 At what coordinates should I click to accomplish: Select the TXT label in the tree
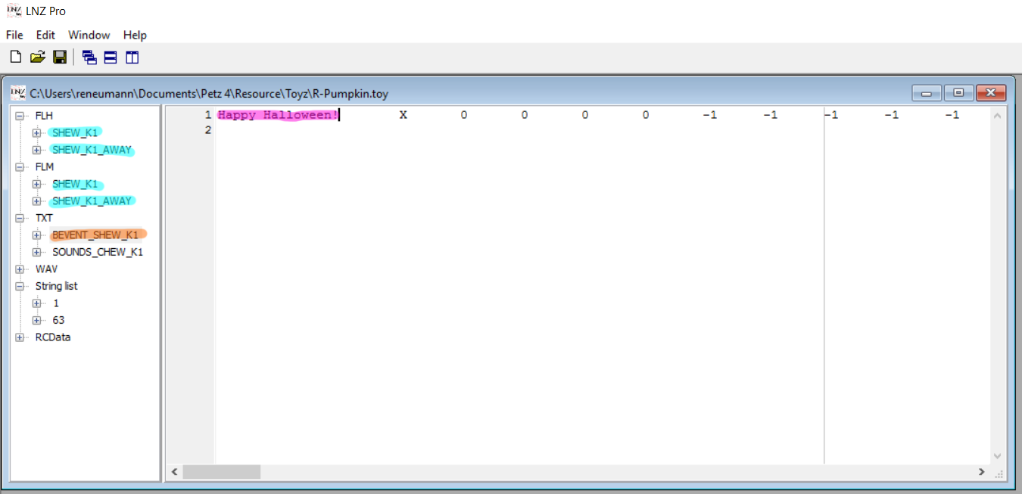44,218
